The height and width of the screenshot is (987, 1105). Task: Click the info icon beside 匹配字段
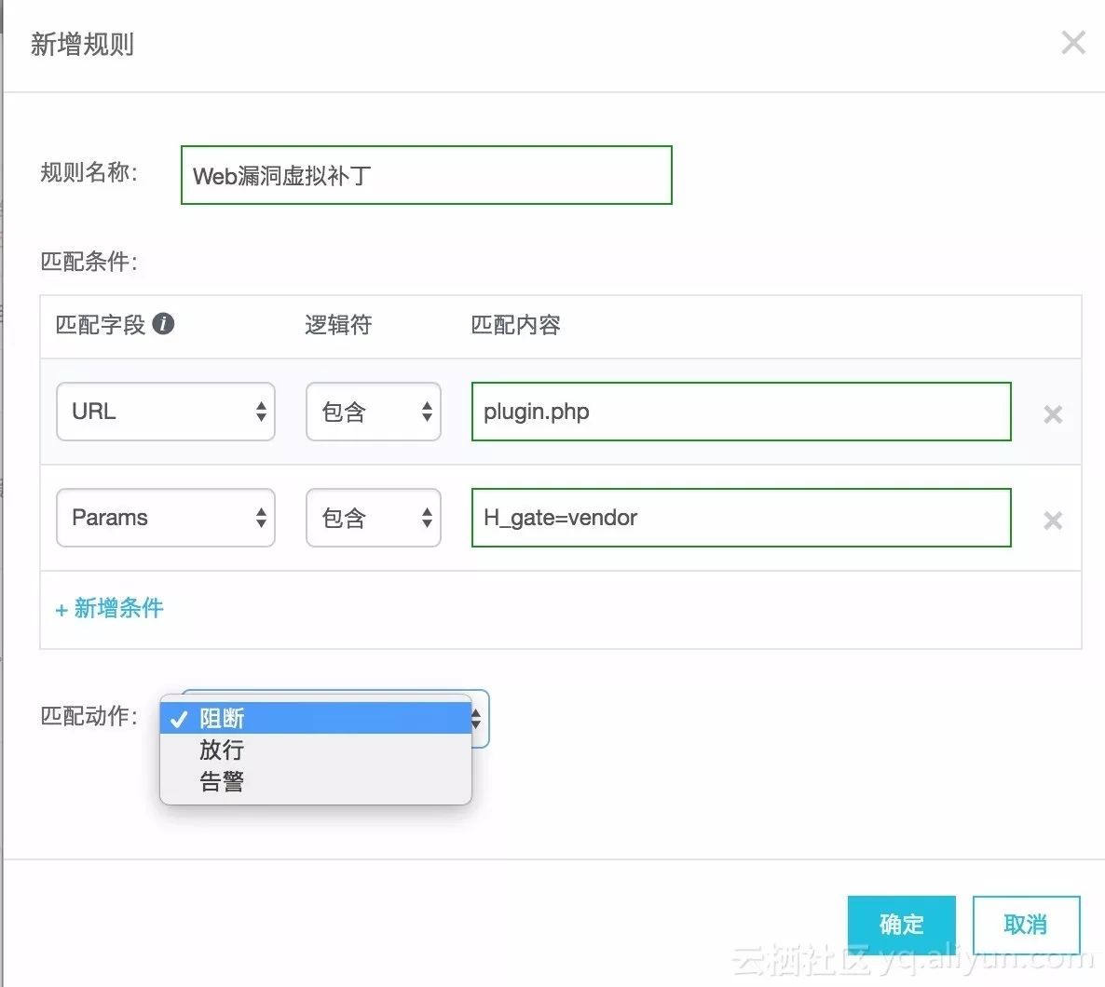click(x=163, y=324)
